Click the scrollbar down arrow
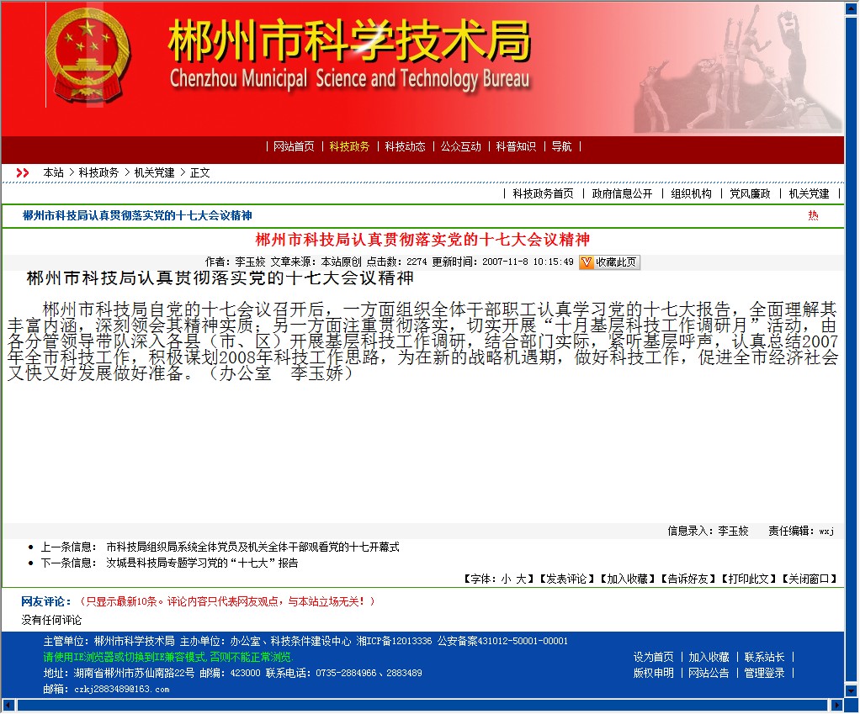The image size is (860, 714). (852, 691)
